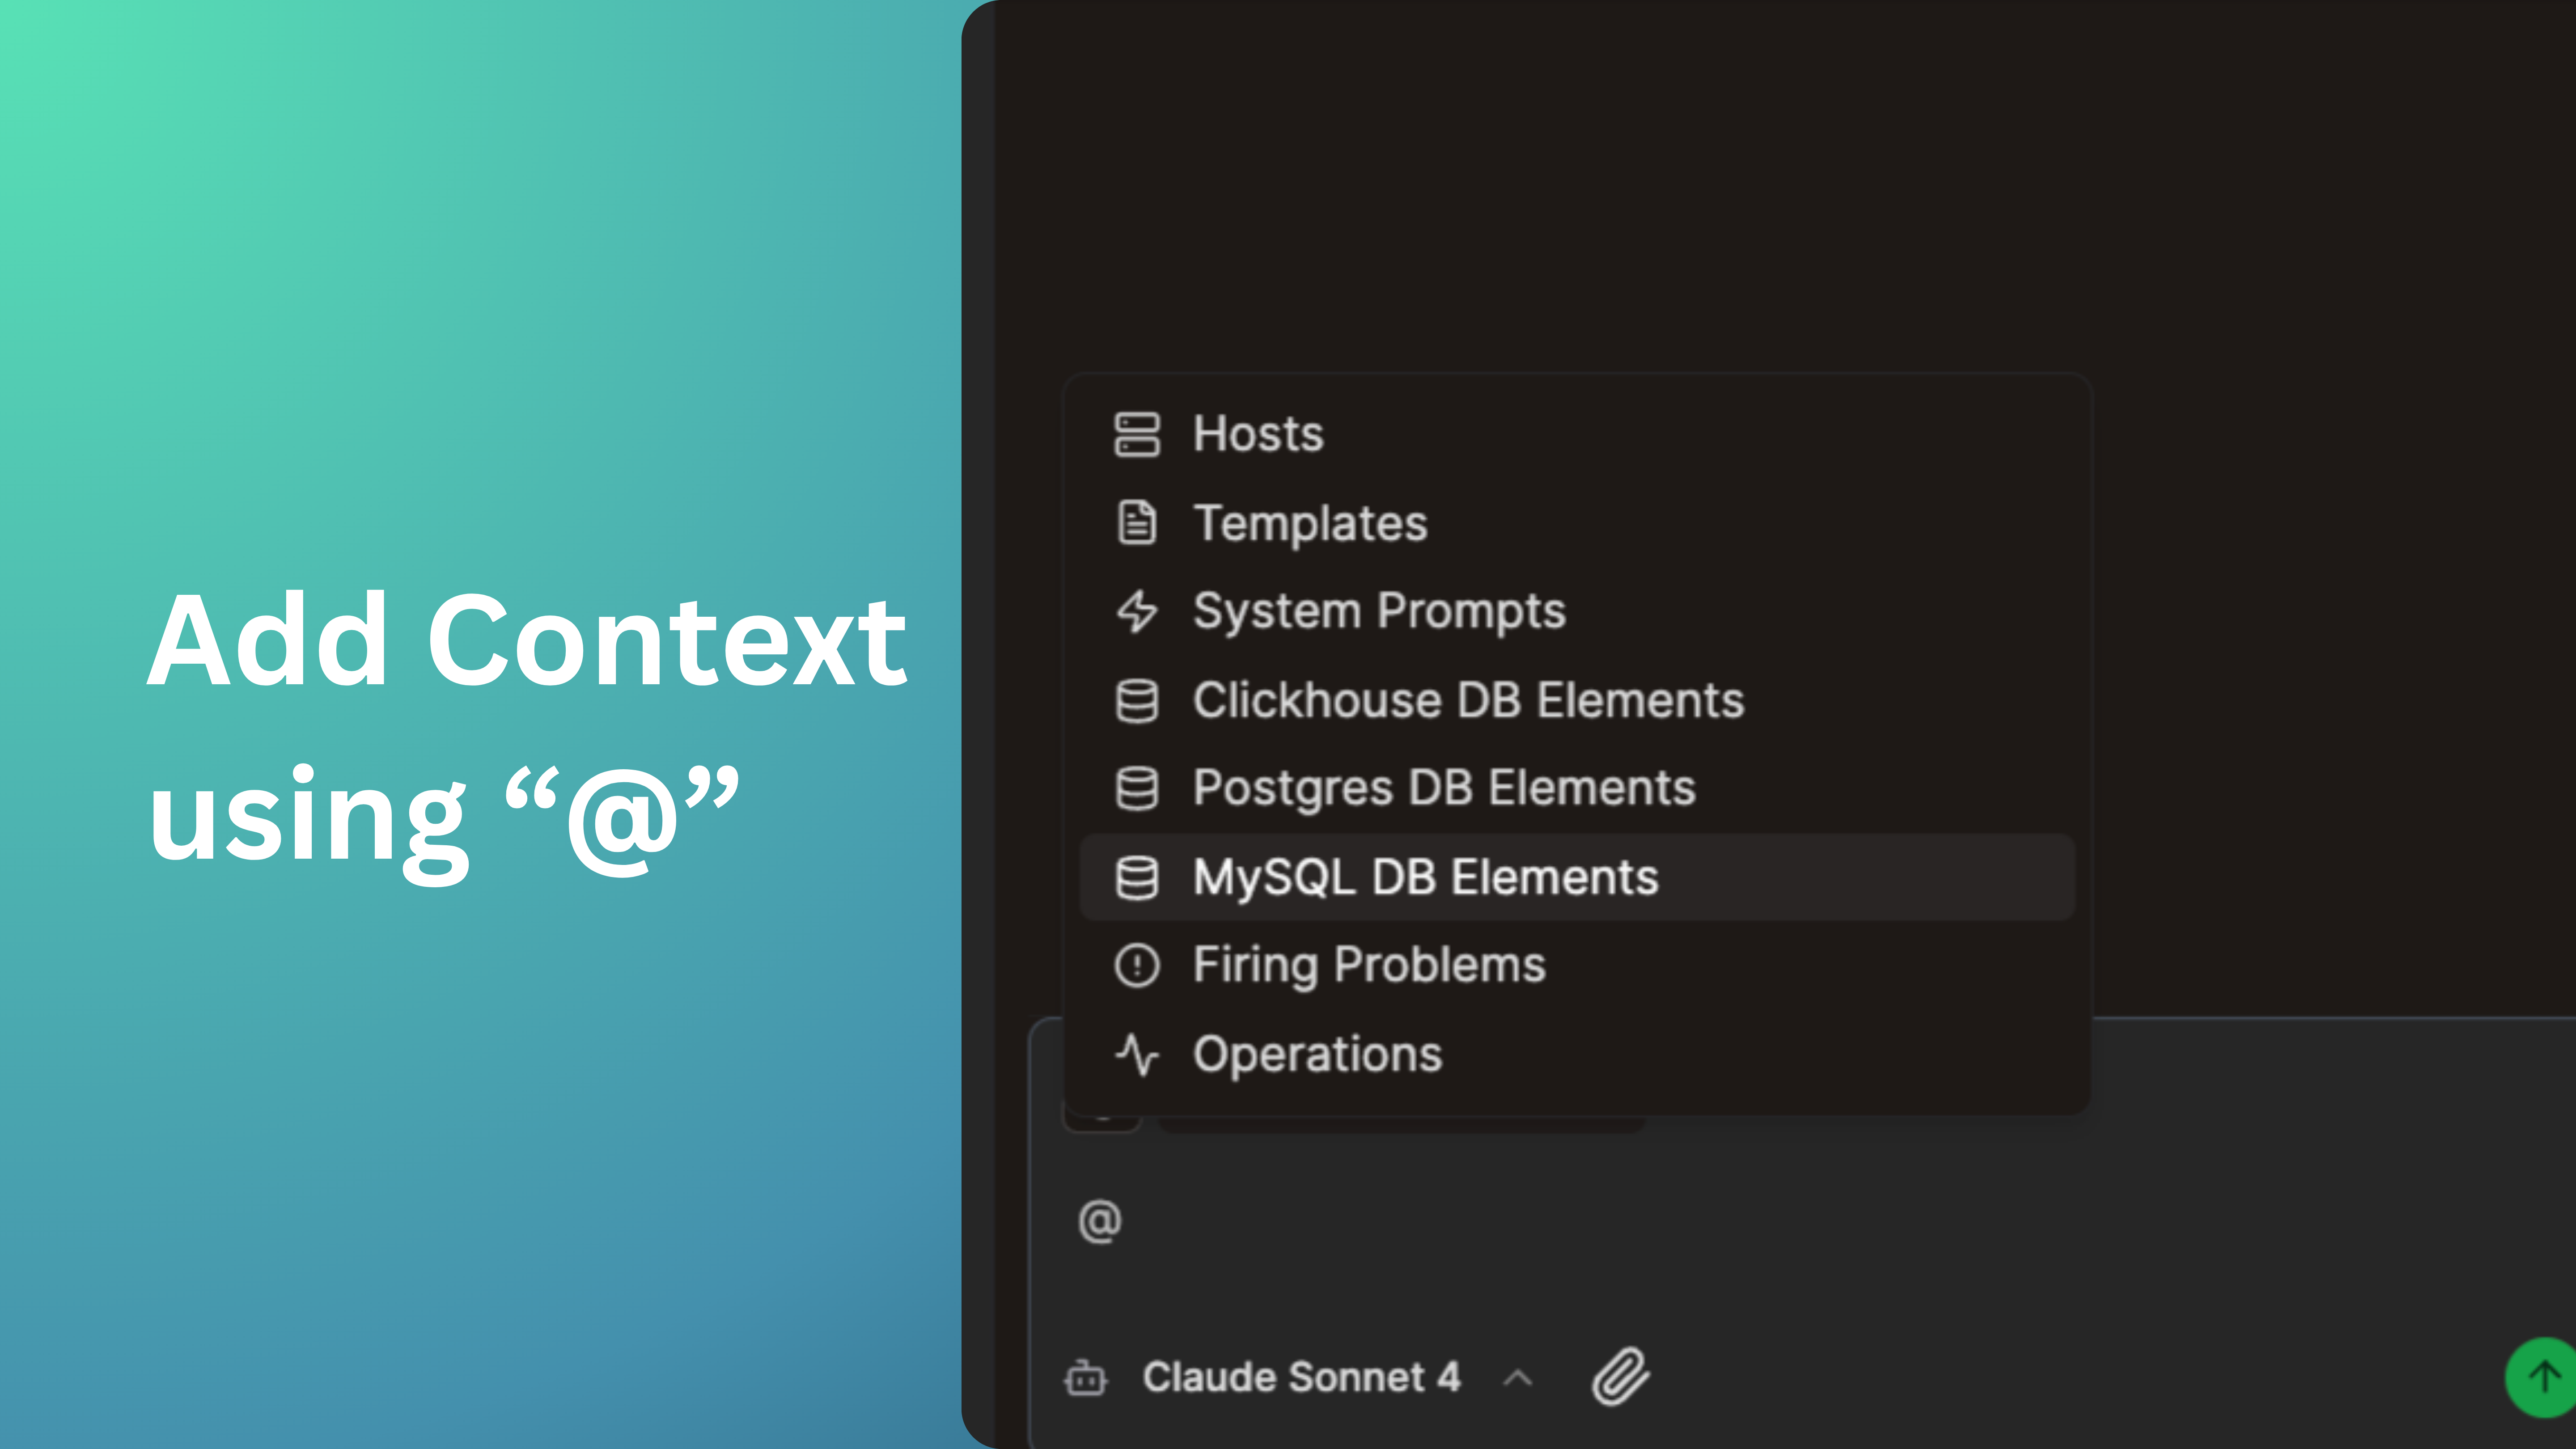This screenshot has width=2576, height=1449.
Task: Choose Templates in the mention list
Action: pos(1310,523)
